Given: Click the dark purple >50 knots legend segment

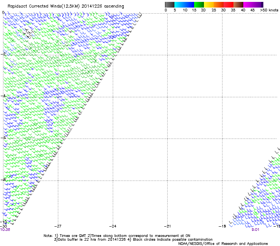Looking at the screenshot, I should (x=262, y=5).
